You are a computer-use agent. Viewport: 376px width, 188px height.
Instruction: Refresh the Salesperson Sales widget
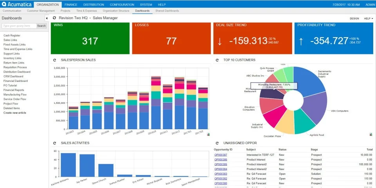point(54,60)
